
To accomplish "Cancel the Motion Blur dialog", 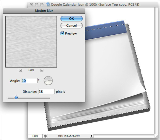I will tap(71, 26).
